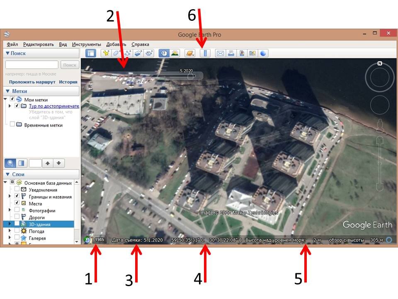Viewport: 398px width, 299px height.
Task: Open the Тур по достопримечательностям link
Action: [54, 106]
